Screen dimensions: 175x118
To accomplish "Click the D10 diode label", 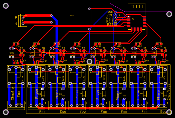I will pyautogui.click(x=161, y=93).
